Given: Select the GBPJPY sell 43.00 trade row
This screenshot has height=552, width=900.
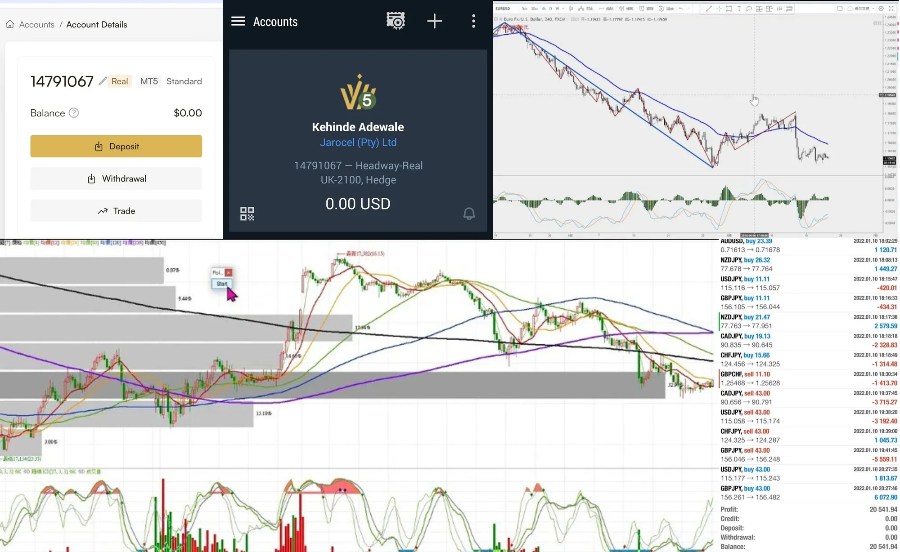Looking at the screenshot, I should (809, 454).
